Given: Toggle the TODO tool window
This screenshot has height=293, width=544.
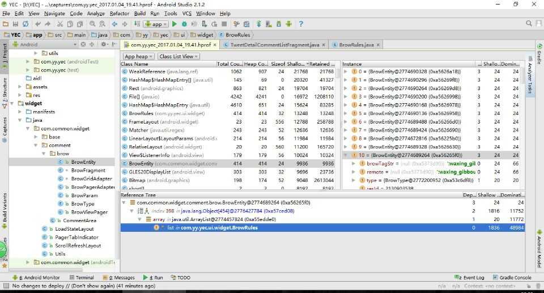Looking at the screenshot, I should tap(180, 277).
